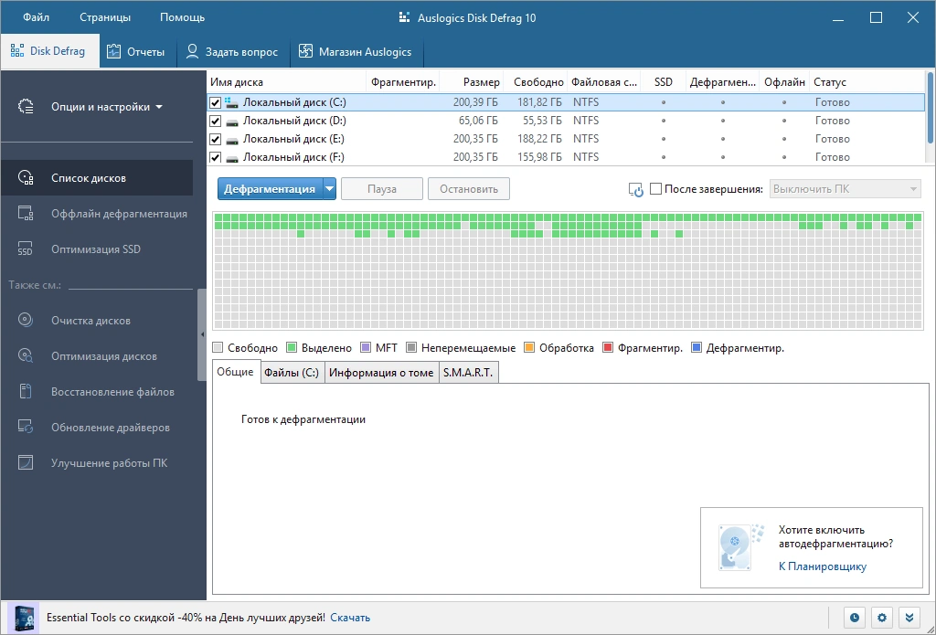Click the Остановить button
Image resolution: width=936 pixels, height=635 pixels.
[469, 189]
